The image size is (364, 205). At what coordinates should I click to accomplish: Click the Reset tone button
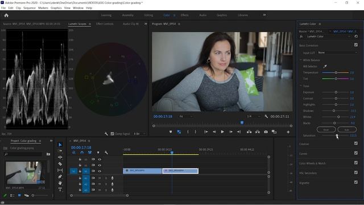pyautogui.click(x=326, y=129)
